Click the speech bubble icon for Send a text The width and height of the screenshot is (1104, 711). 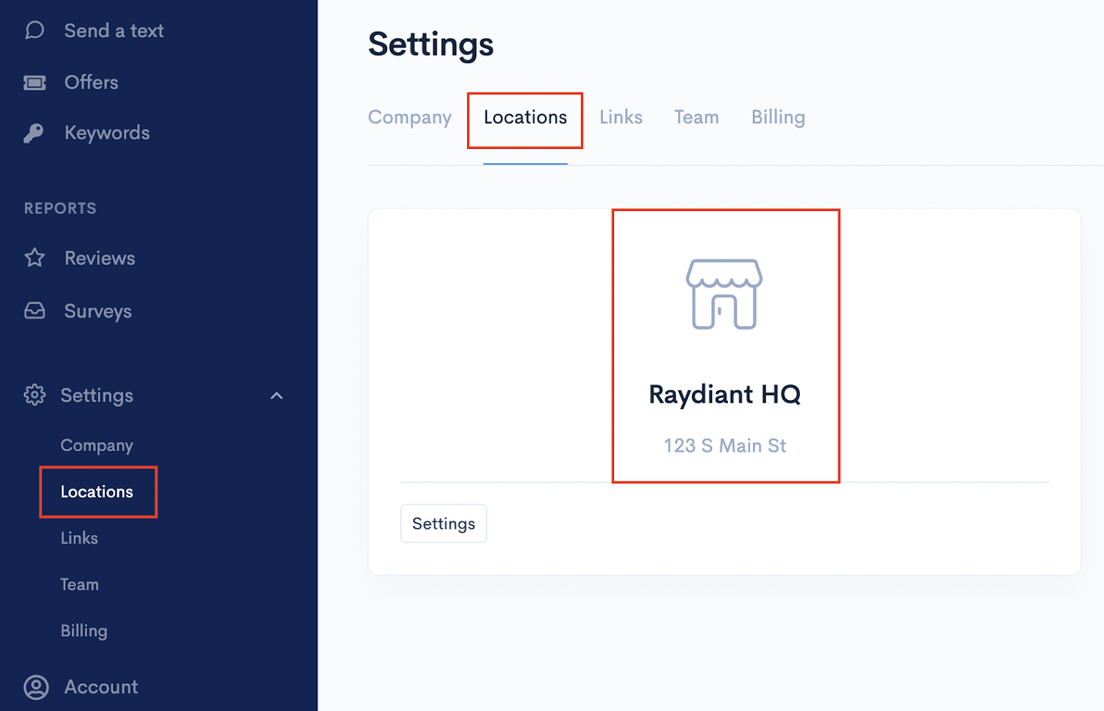[34, 30]
